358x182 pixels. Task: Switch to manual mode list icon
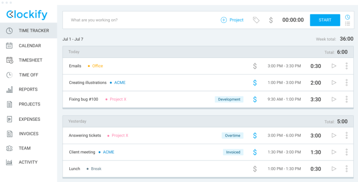347,23
